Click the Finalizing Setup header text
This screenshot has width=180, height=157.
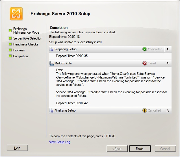point(65,110)
